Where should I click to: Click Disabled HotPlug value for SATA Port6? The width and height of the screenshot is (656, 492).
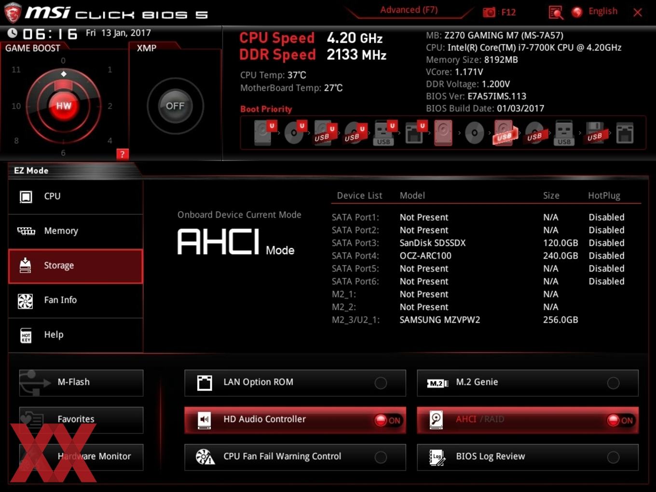pos(606,281)
